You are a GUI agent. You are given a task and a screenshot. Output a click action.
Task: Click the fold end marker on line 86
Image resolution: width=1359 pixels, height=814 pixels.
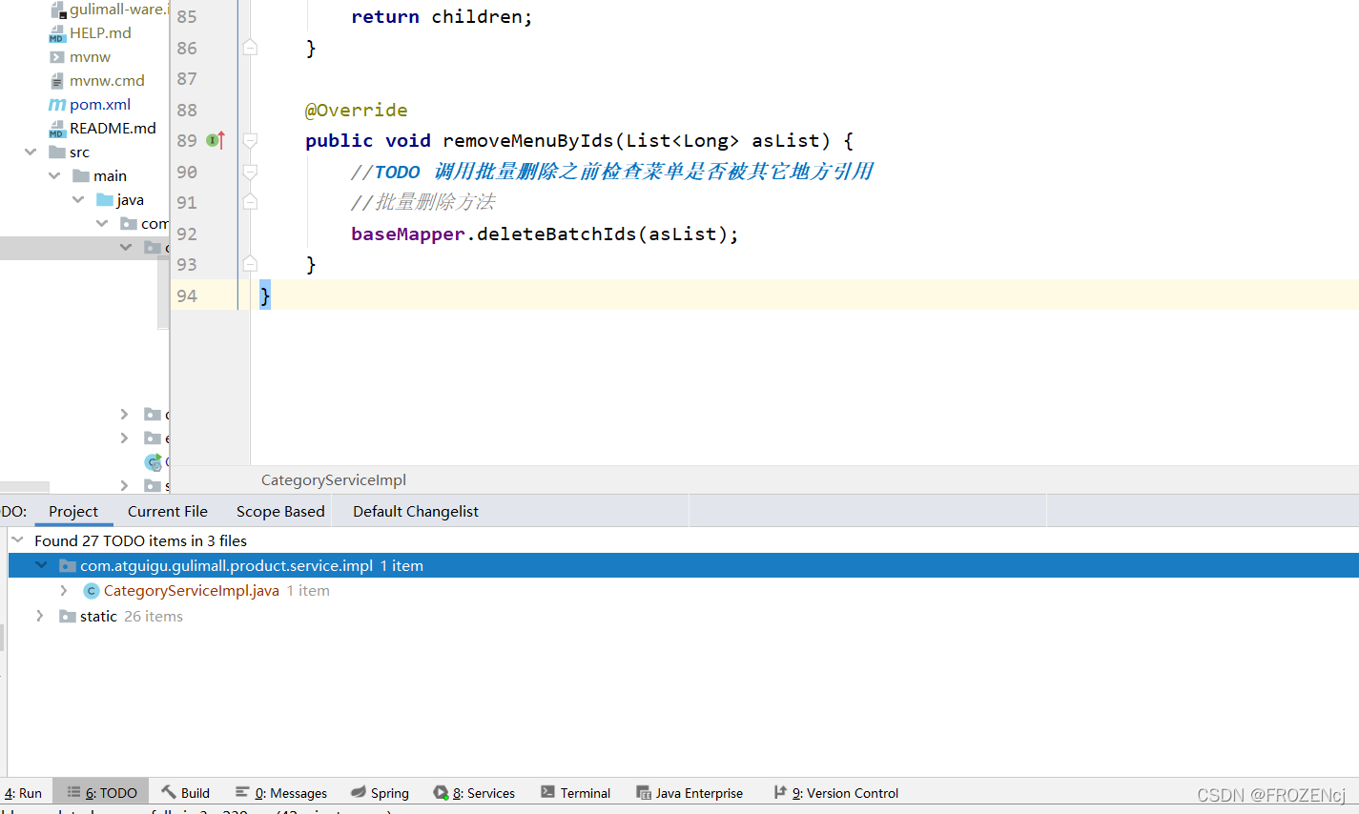(x=250, y=48)
